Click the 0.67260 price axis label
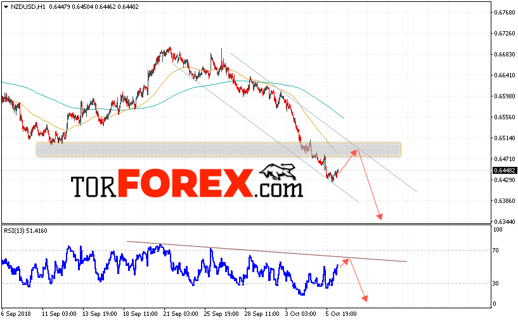Image resolution: width=518 pixels, height=321 pixels. click(x=505, y=34)
